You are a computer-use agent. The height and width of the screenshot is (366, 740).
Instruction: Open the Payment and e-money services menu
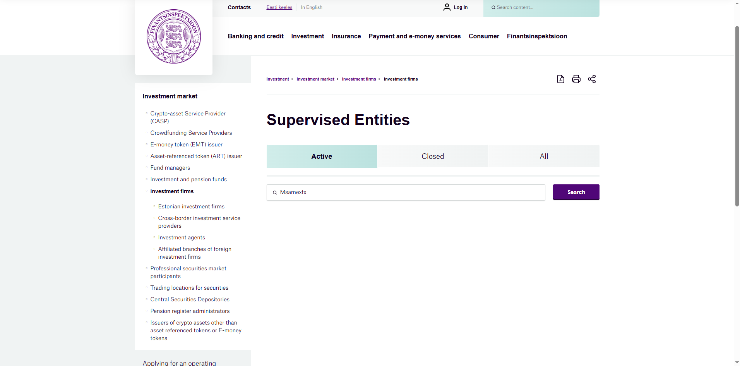(415, 36)
